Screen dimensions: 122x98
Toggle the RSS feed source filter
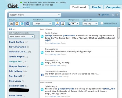pos(17,24)
